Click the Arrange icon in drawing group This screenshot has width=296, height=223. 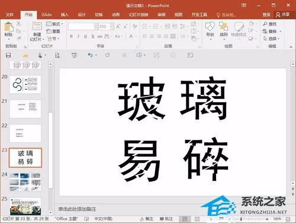(x=224, y=26)
